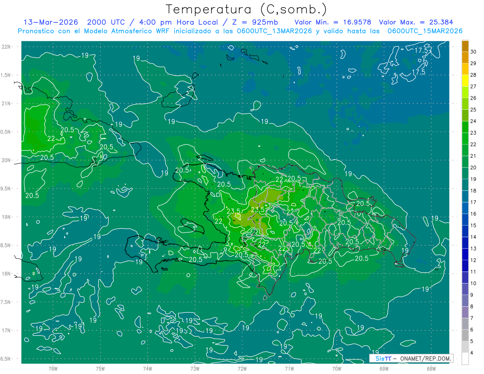Click the '75W' longitude axis label
This screenshot has width=484, height=374.
pos(100,369)
